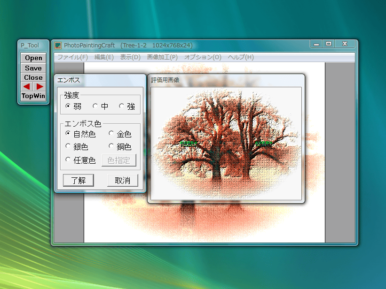Open the 画像加工(P) menu
386x289 pixels.
162,57
